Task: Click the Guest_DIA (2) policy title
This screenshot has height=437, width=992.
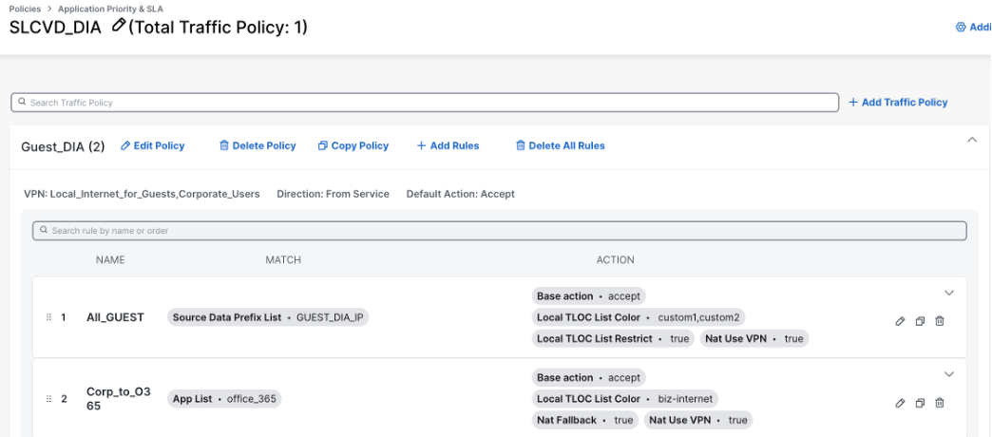Action: point(64,146)
